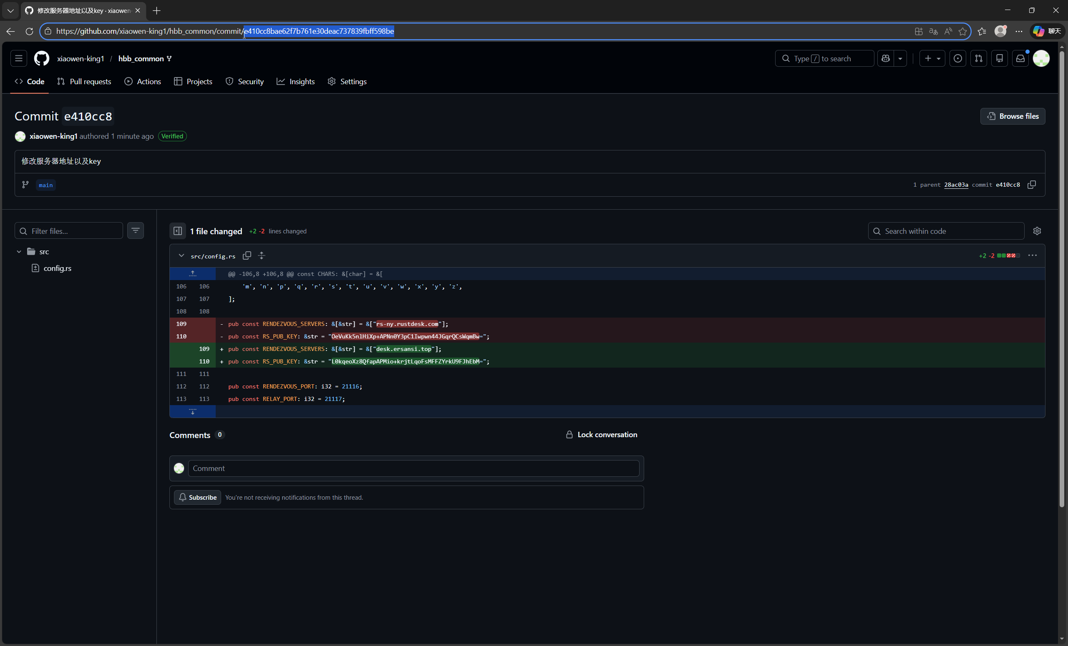Collapse the src folder in tree
This screenshot has height=646, width=1068.
(x=19, y=252)
